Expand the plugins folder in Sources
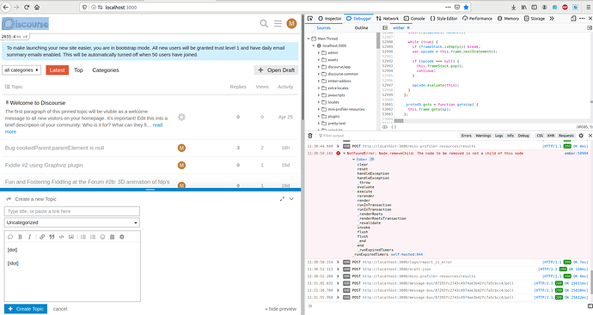The image size is (593, 315). 319,117
